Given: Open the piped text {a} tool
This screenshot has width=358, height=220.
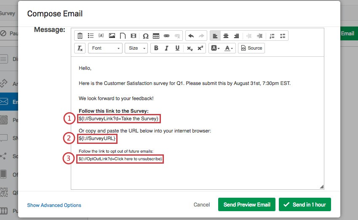Looking at the screenshot, I should pyautogui.click(x=101, y=35).
